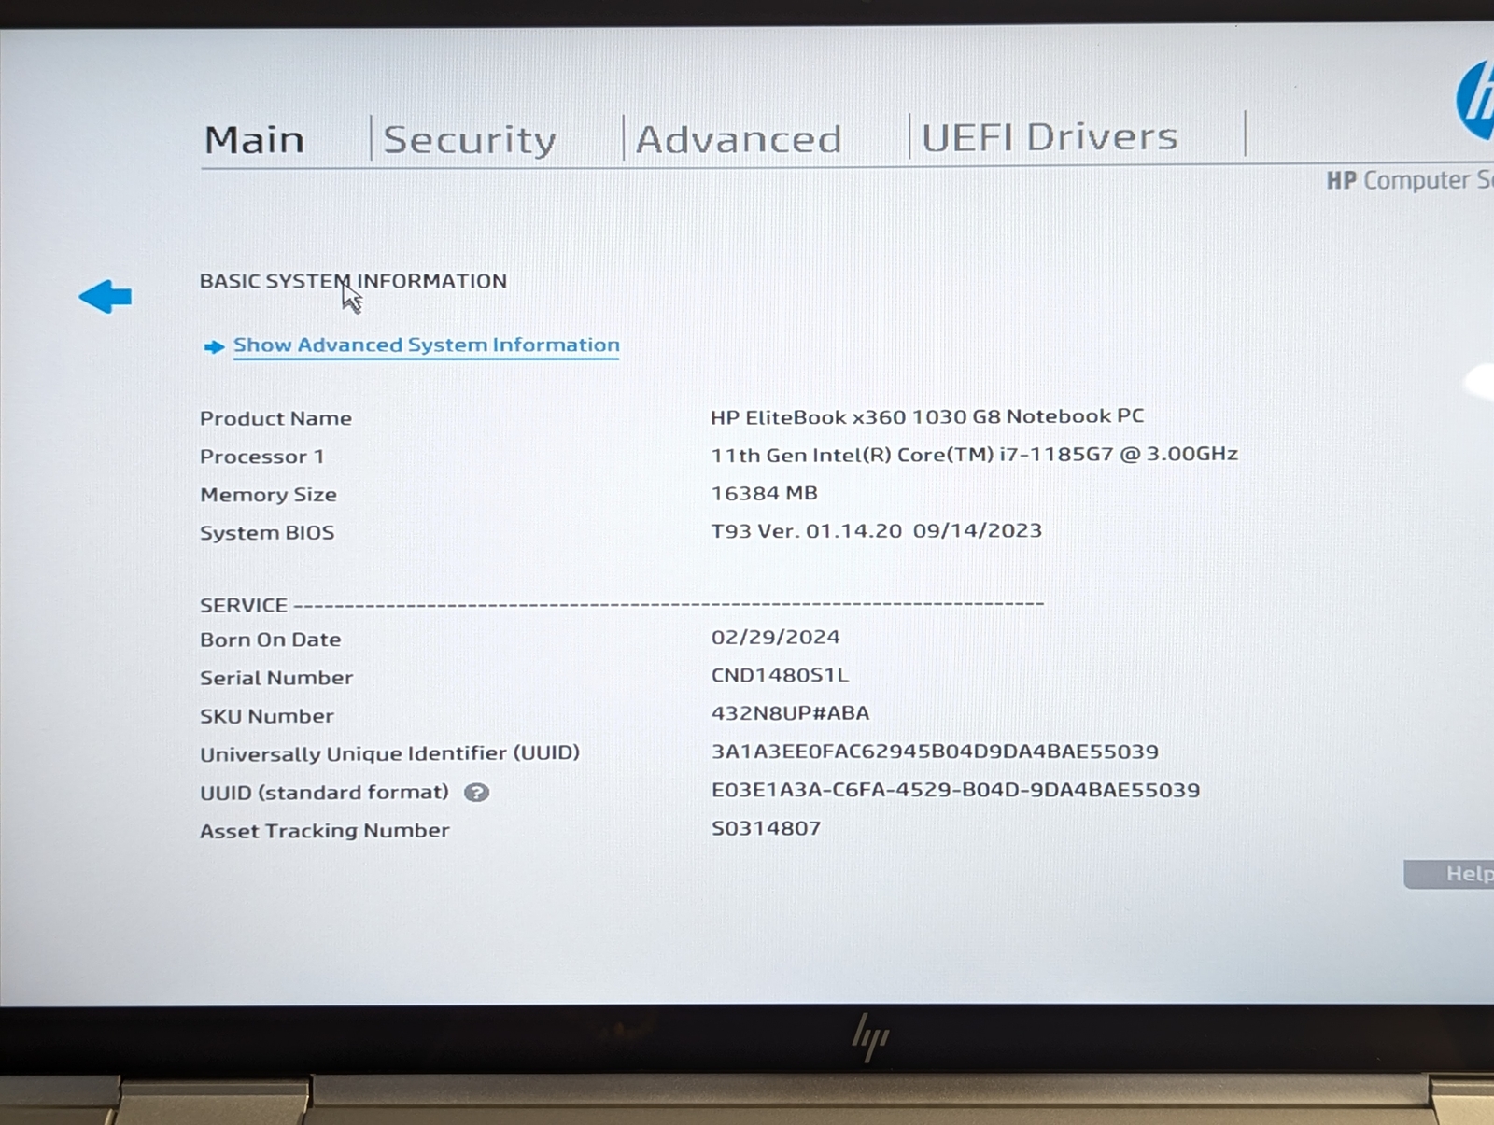The width and height of the screenshot is (1494, 1125).
Task: Select the T93 Ver. 01.14.20 BIOS value
Action: 876,530
